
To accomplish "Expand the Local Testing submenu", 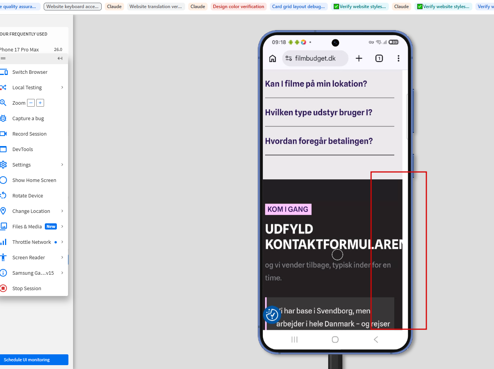I will [62, 87].
